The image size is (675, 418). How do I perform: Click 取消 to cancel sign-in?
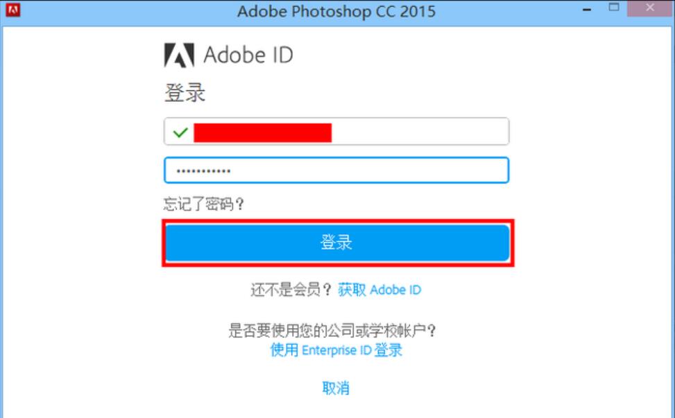[x=336, y=388]
